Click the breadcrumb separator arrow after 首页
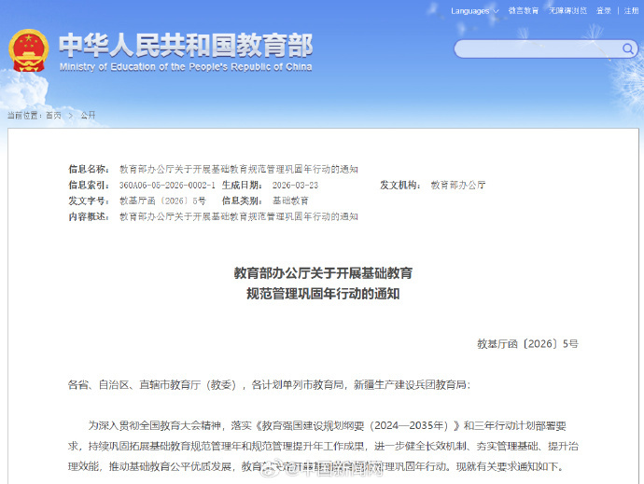This screenshot has width=644, height=484. coord(70,116)
